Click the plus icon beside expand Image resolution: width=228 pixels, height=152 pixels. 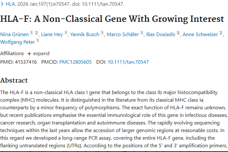pyautogui.click(x=29, y=54)
